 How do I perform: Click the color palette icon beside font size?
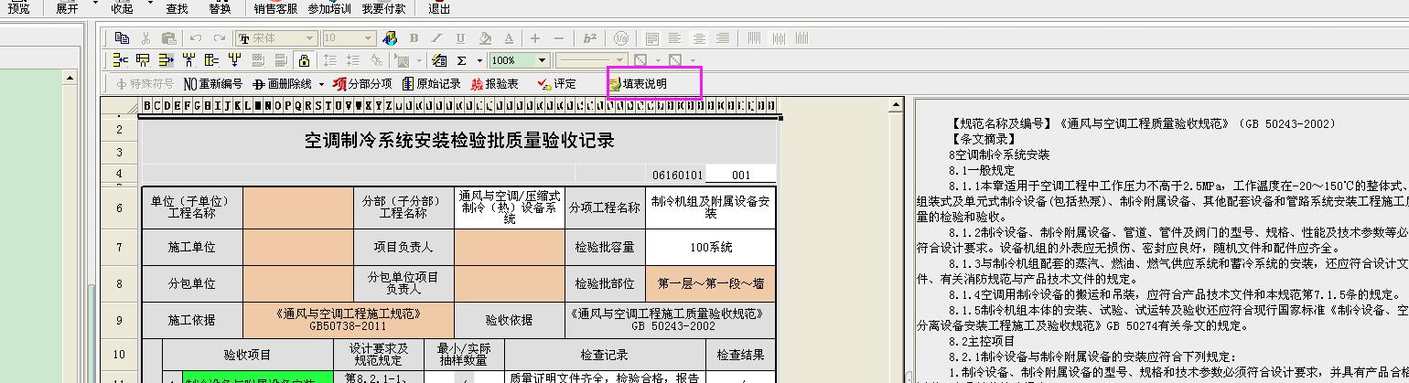click(x=390, y=38)
